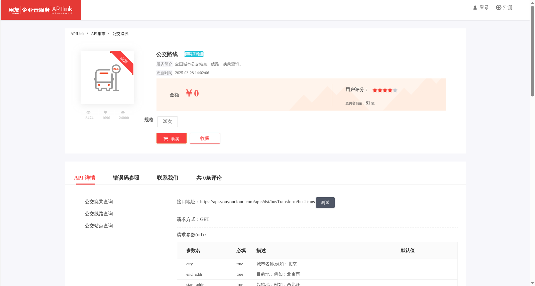Click the 默认值 column header
This screenshot has height=286, width=535.
coord(408,251)
